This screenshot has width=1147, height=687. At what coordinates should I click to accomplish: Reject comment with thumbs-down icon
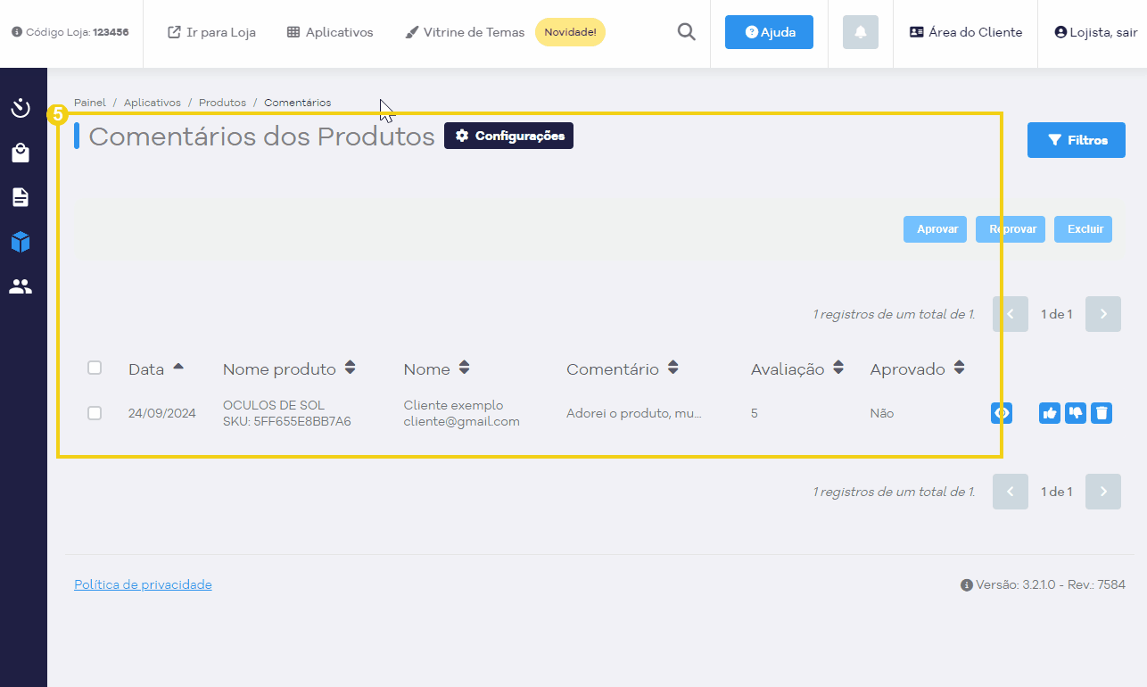pyautogui.click(x=1076, y=413)
